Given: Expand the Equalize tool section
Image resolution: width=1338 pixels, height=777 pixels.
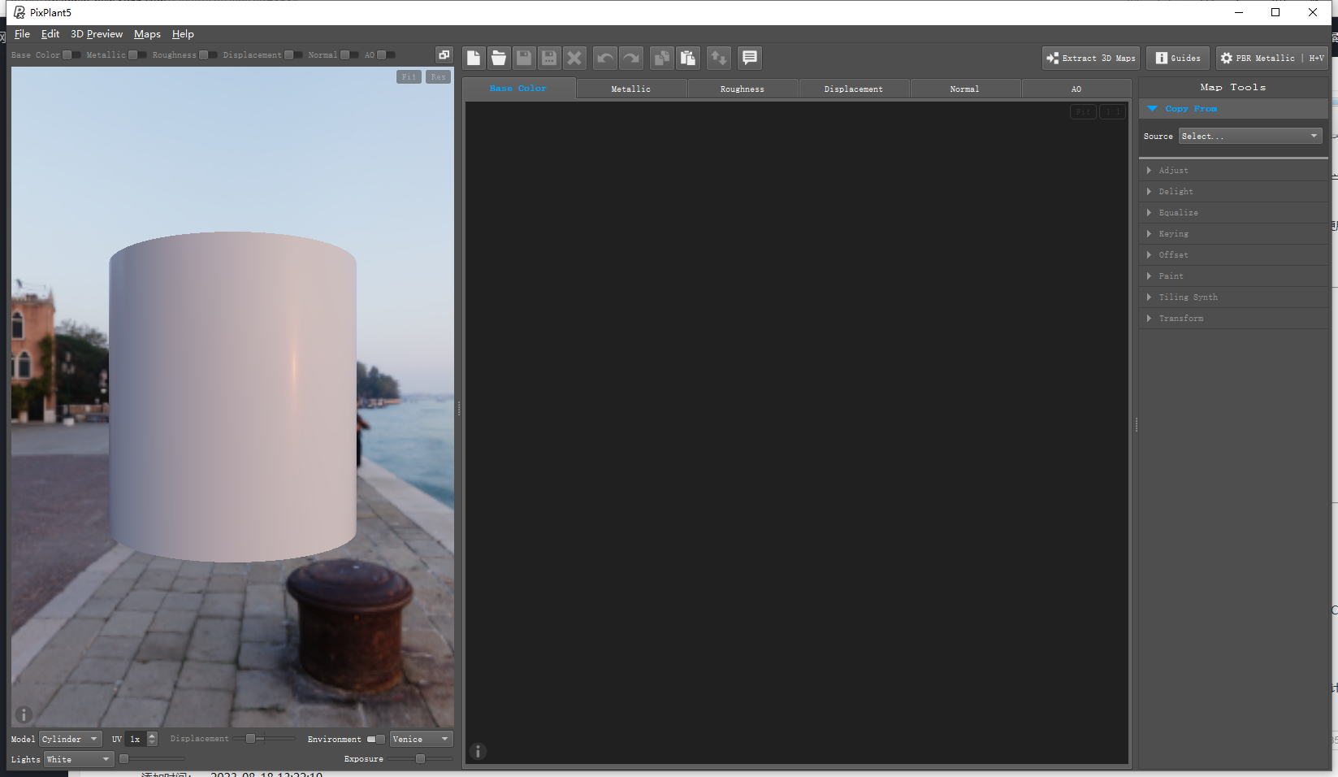Looking at the screenshot, I should click(x=1233, y=212).
